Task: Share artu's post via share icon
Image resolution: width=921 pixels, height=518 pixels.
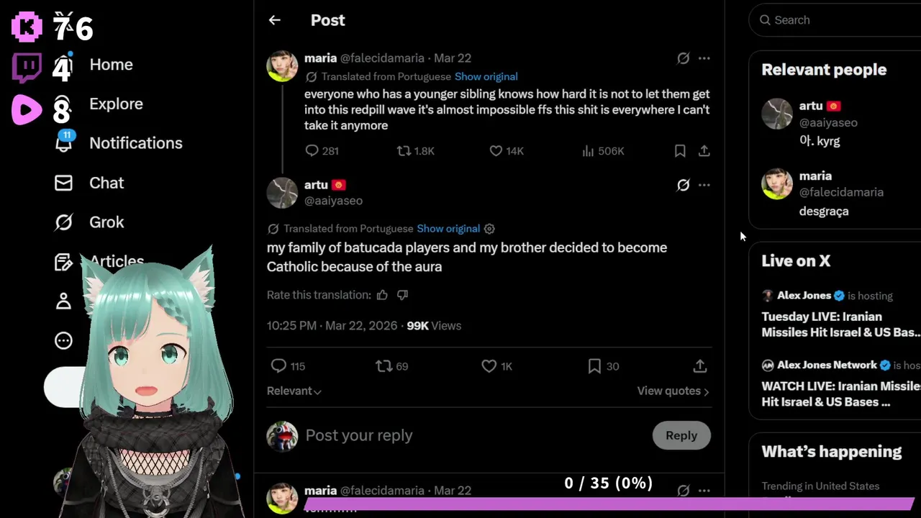Action: tap(699, 366)
